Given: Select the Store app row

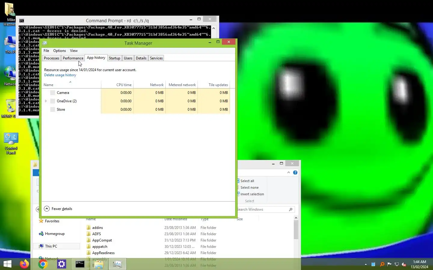Looking at the screenshot, I should coord(136,109).
